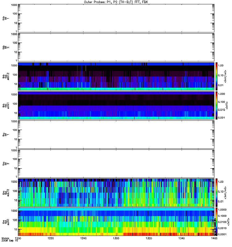The image size is (232, 247).
Task: Click the thb fbk scm1 spectrogram panel
Action: [116, 105]
